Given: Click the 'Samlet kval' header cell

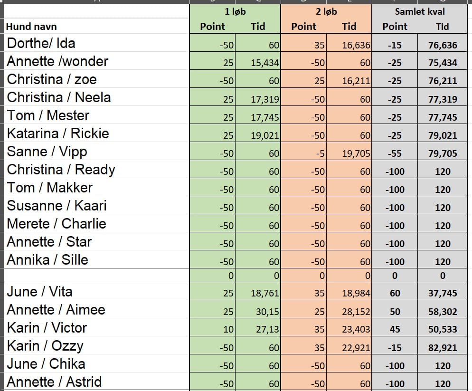Looking at the screenshot, I should 420,11.
